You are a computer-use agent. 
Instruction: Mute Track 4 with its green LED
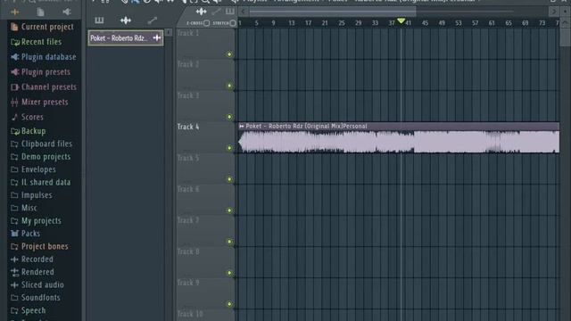tap(229, 148)
